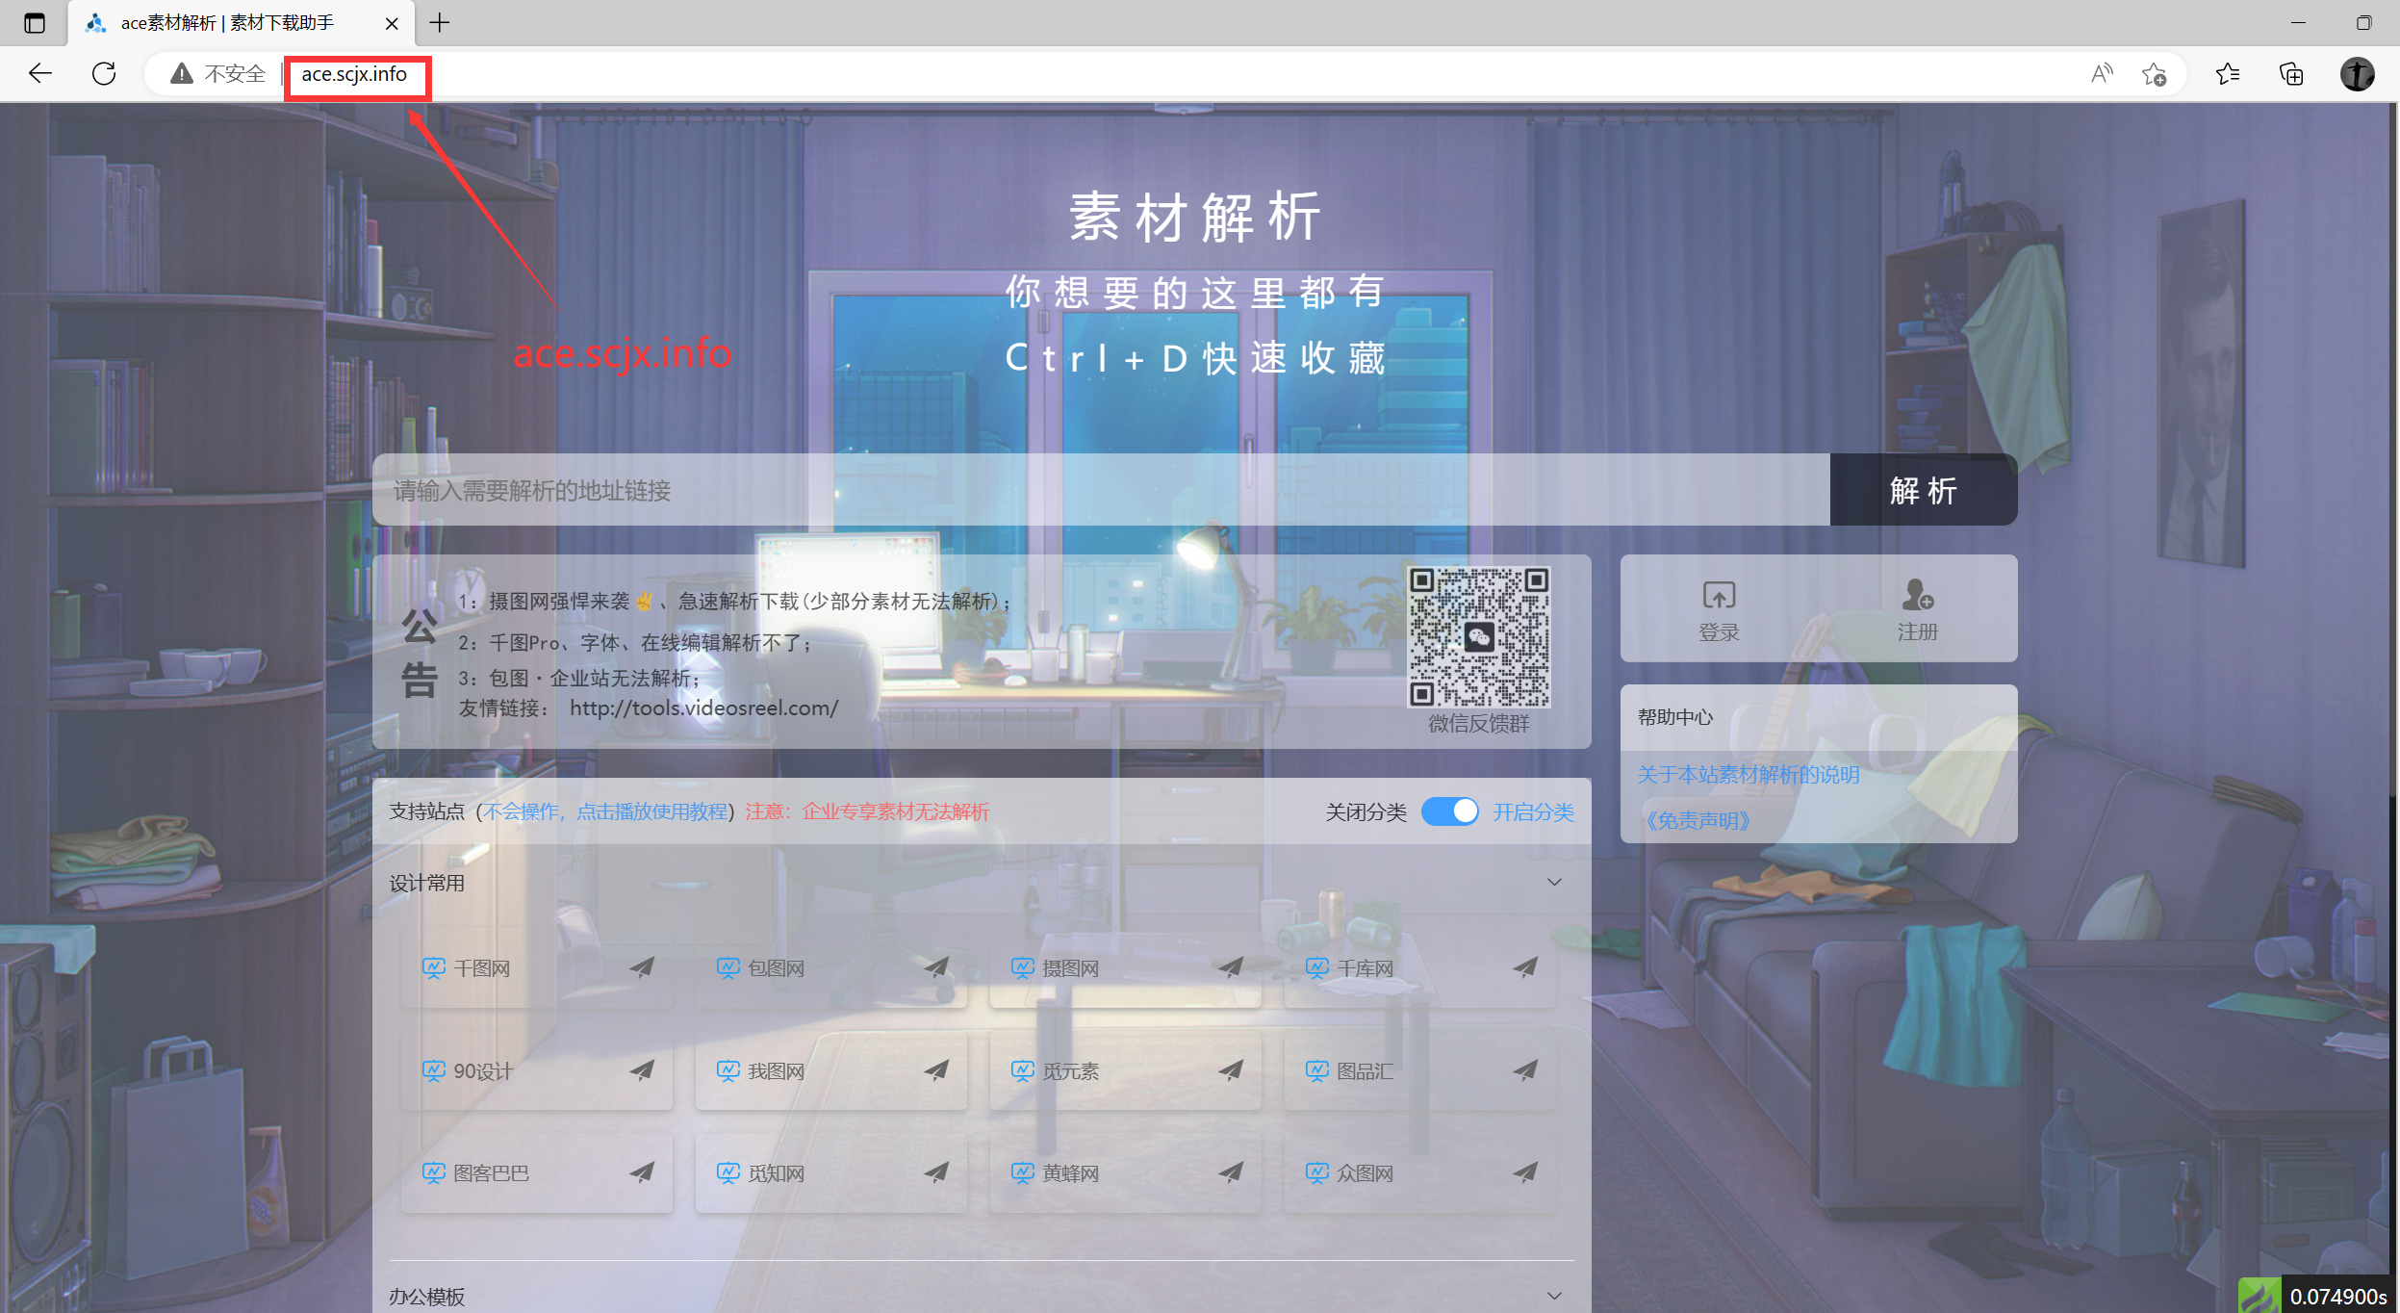The image size is (2400, 1313).
Task: Open 关于本站素材解析的说明 link
Action: pyautogui.click(x=1749, y=775)
